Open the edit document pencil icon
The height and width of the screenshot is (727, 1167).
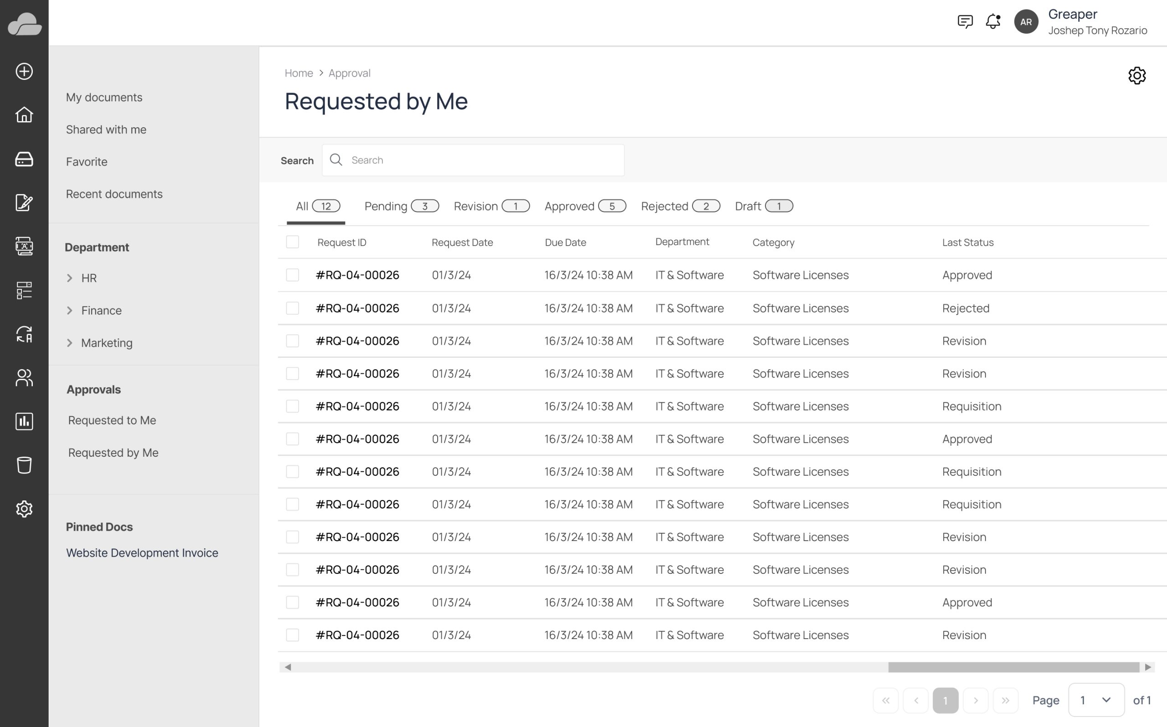(x=24, y=202)
